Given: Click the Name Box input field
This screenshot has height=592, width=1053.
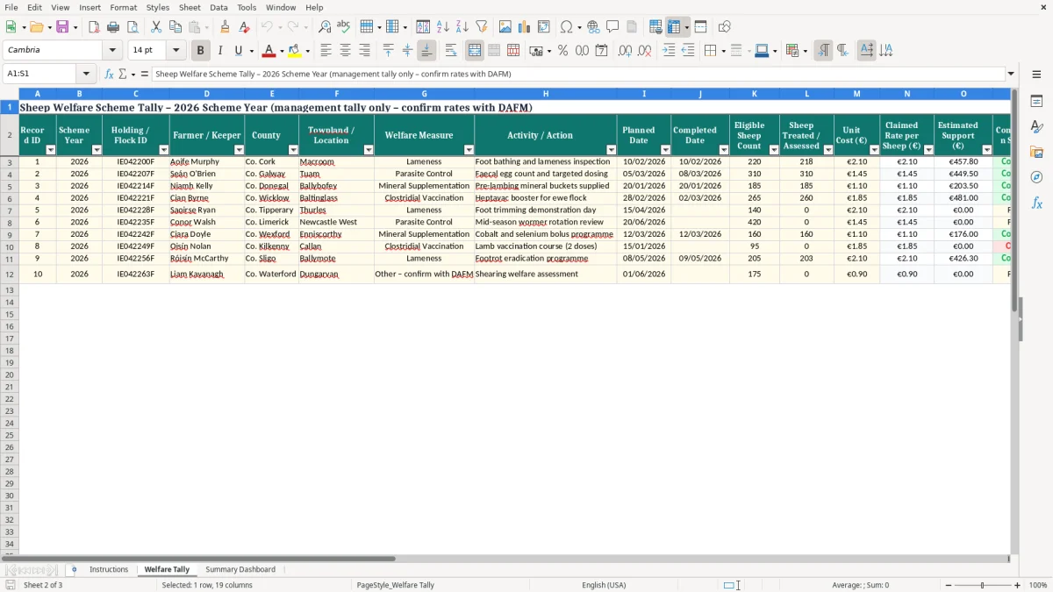Looking at the screenshot, I should pos(40,75).
